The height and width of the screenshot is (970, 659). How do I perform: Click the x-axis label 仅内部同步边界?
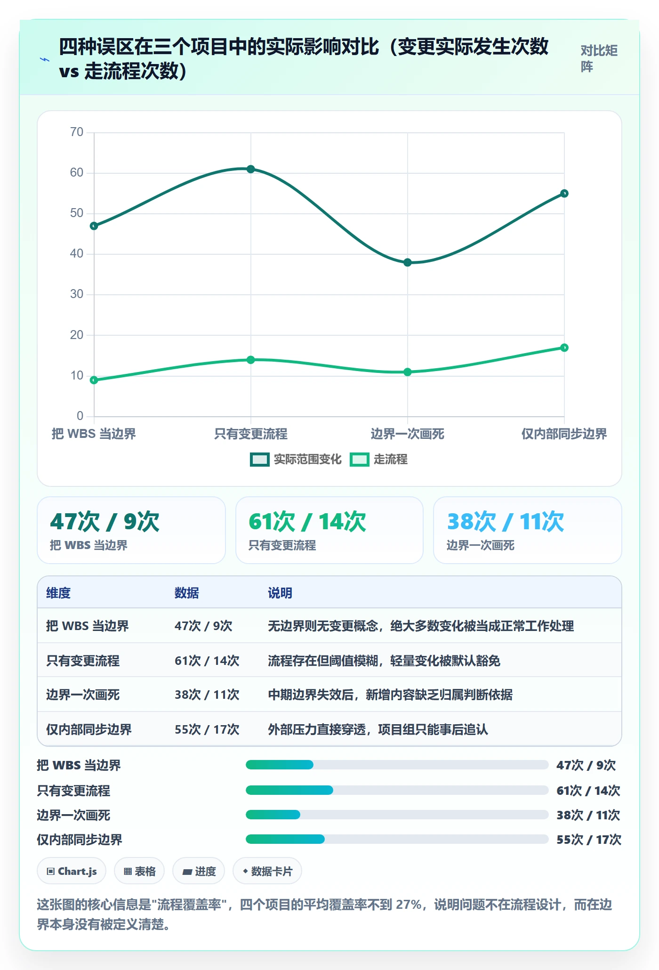point(564,434)
